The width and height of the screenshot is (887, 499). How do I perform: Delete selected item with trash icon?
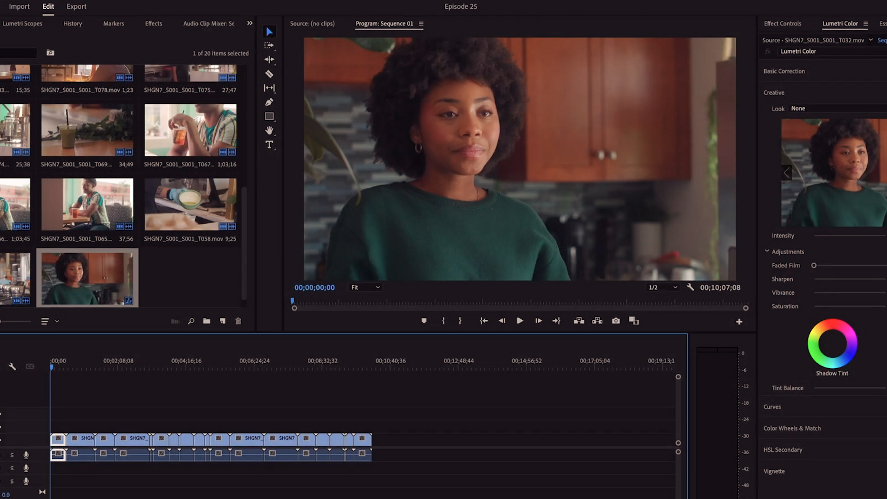pyautogui.click(x=238, y=321)
